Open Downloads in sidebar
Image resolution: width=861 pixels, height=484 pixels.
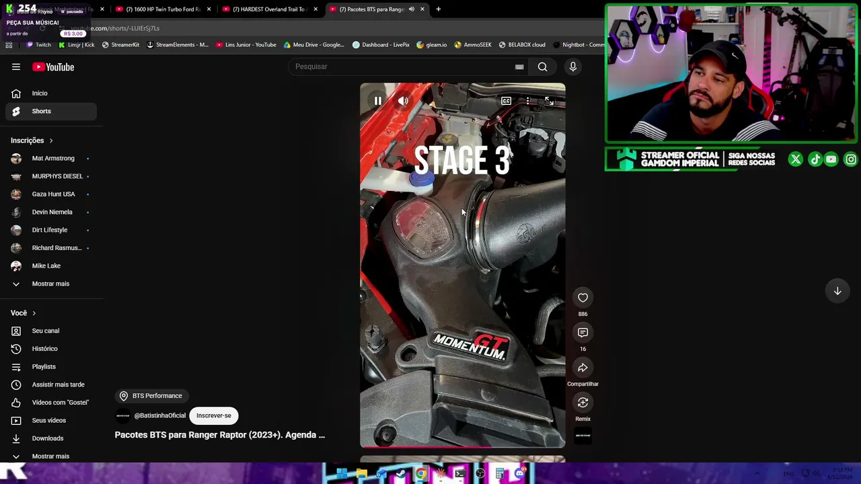click(50, 438)
